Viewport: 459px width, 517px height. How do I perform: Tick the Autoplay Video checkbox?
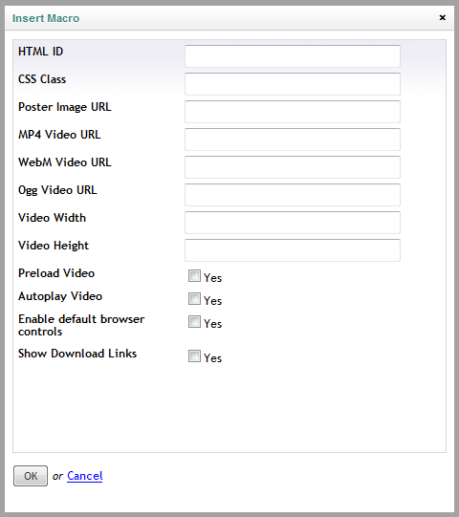tap(194, 299)
